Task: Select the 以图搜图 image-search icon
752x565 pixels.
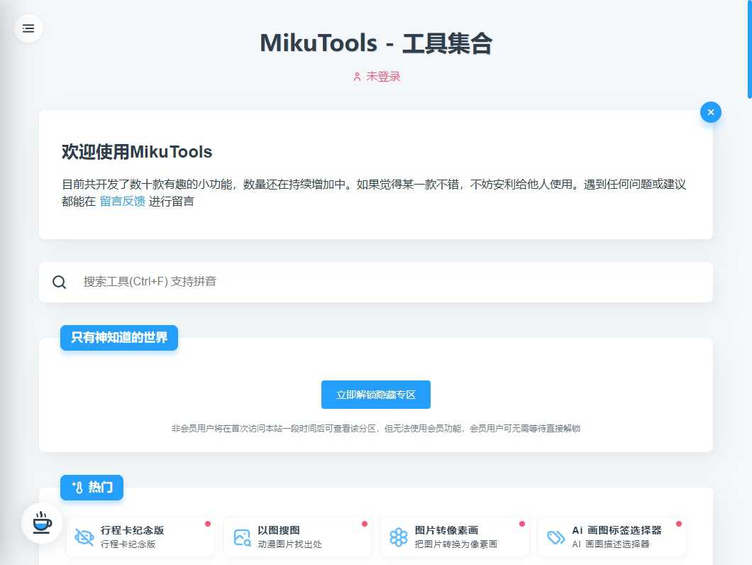Action: 243,537
